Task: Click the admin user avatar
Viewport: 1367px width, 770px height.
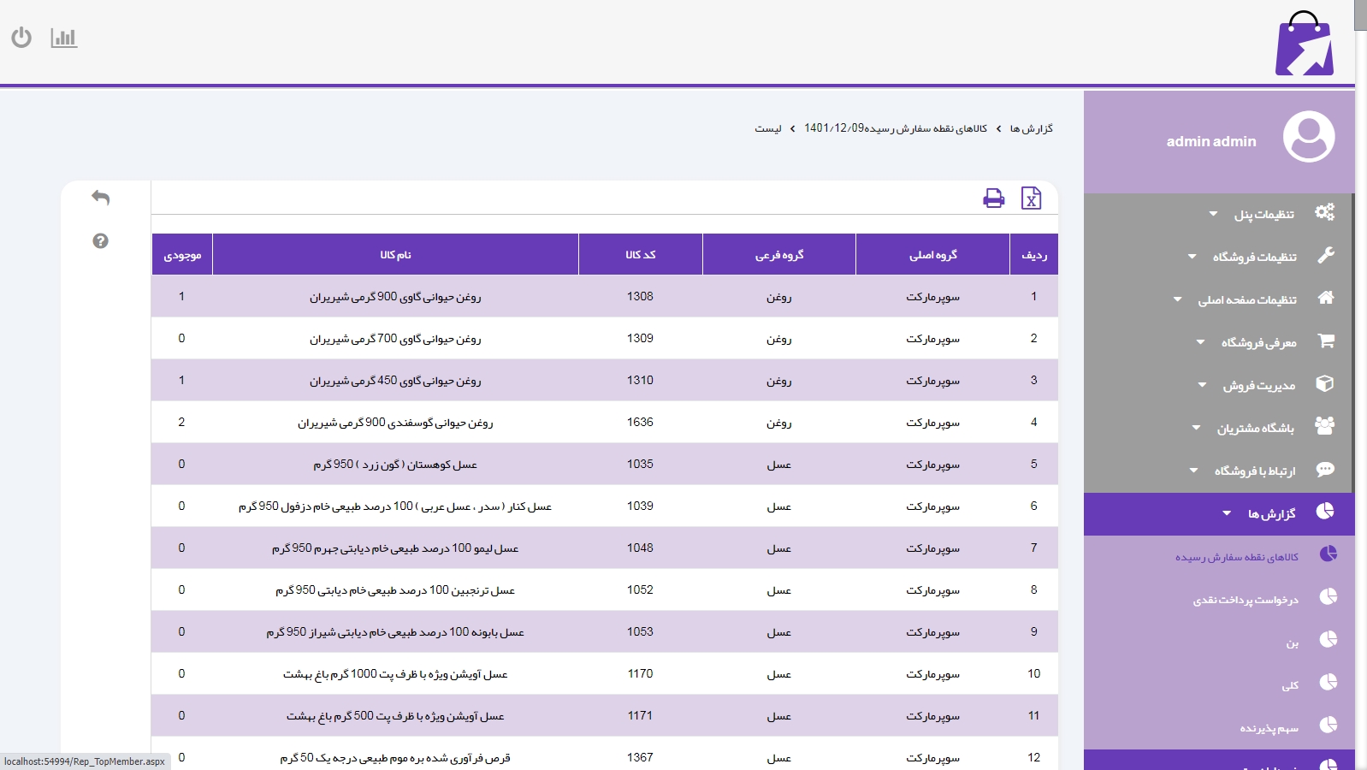Action: click(x=1309, y=136)
